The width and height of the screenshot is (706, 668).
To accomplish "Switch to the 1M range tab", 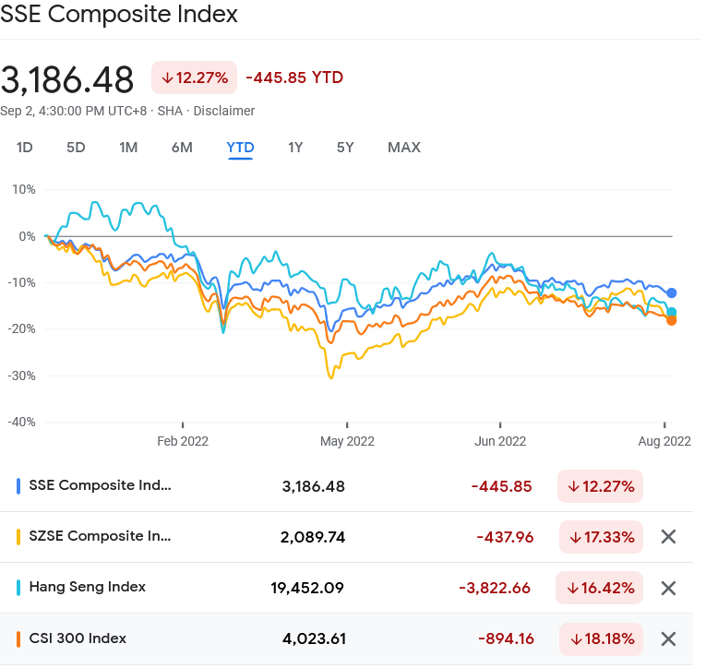I will tap(128, 148).
